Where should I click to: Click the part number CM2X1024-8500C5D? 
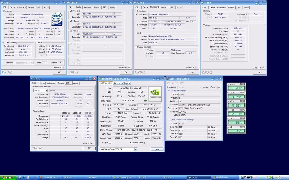pos(60,103)
